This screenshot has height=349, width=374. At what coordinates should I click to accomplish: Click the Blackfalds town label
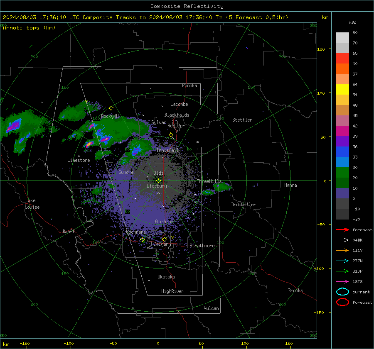click(177, 115)
